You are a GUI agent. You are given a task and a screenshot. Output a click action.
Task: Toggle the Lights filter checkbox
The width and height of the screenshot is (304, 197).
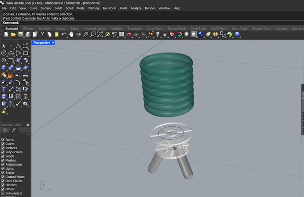3,168
